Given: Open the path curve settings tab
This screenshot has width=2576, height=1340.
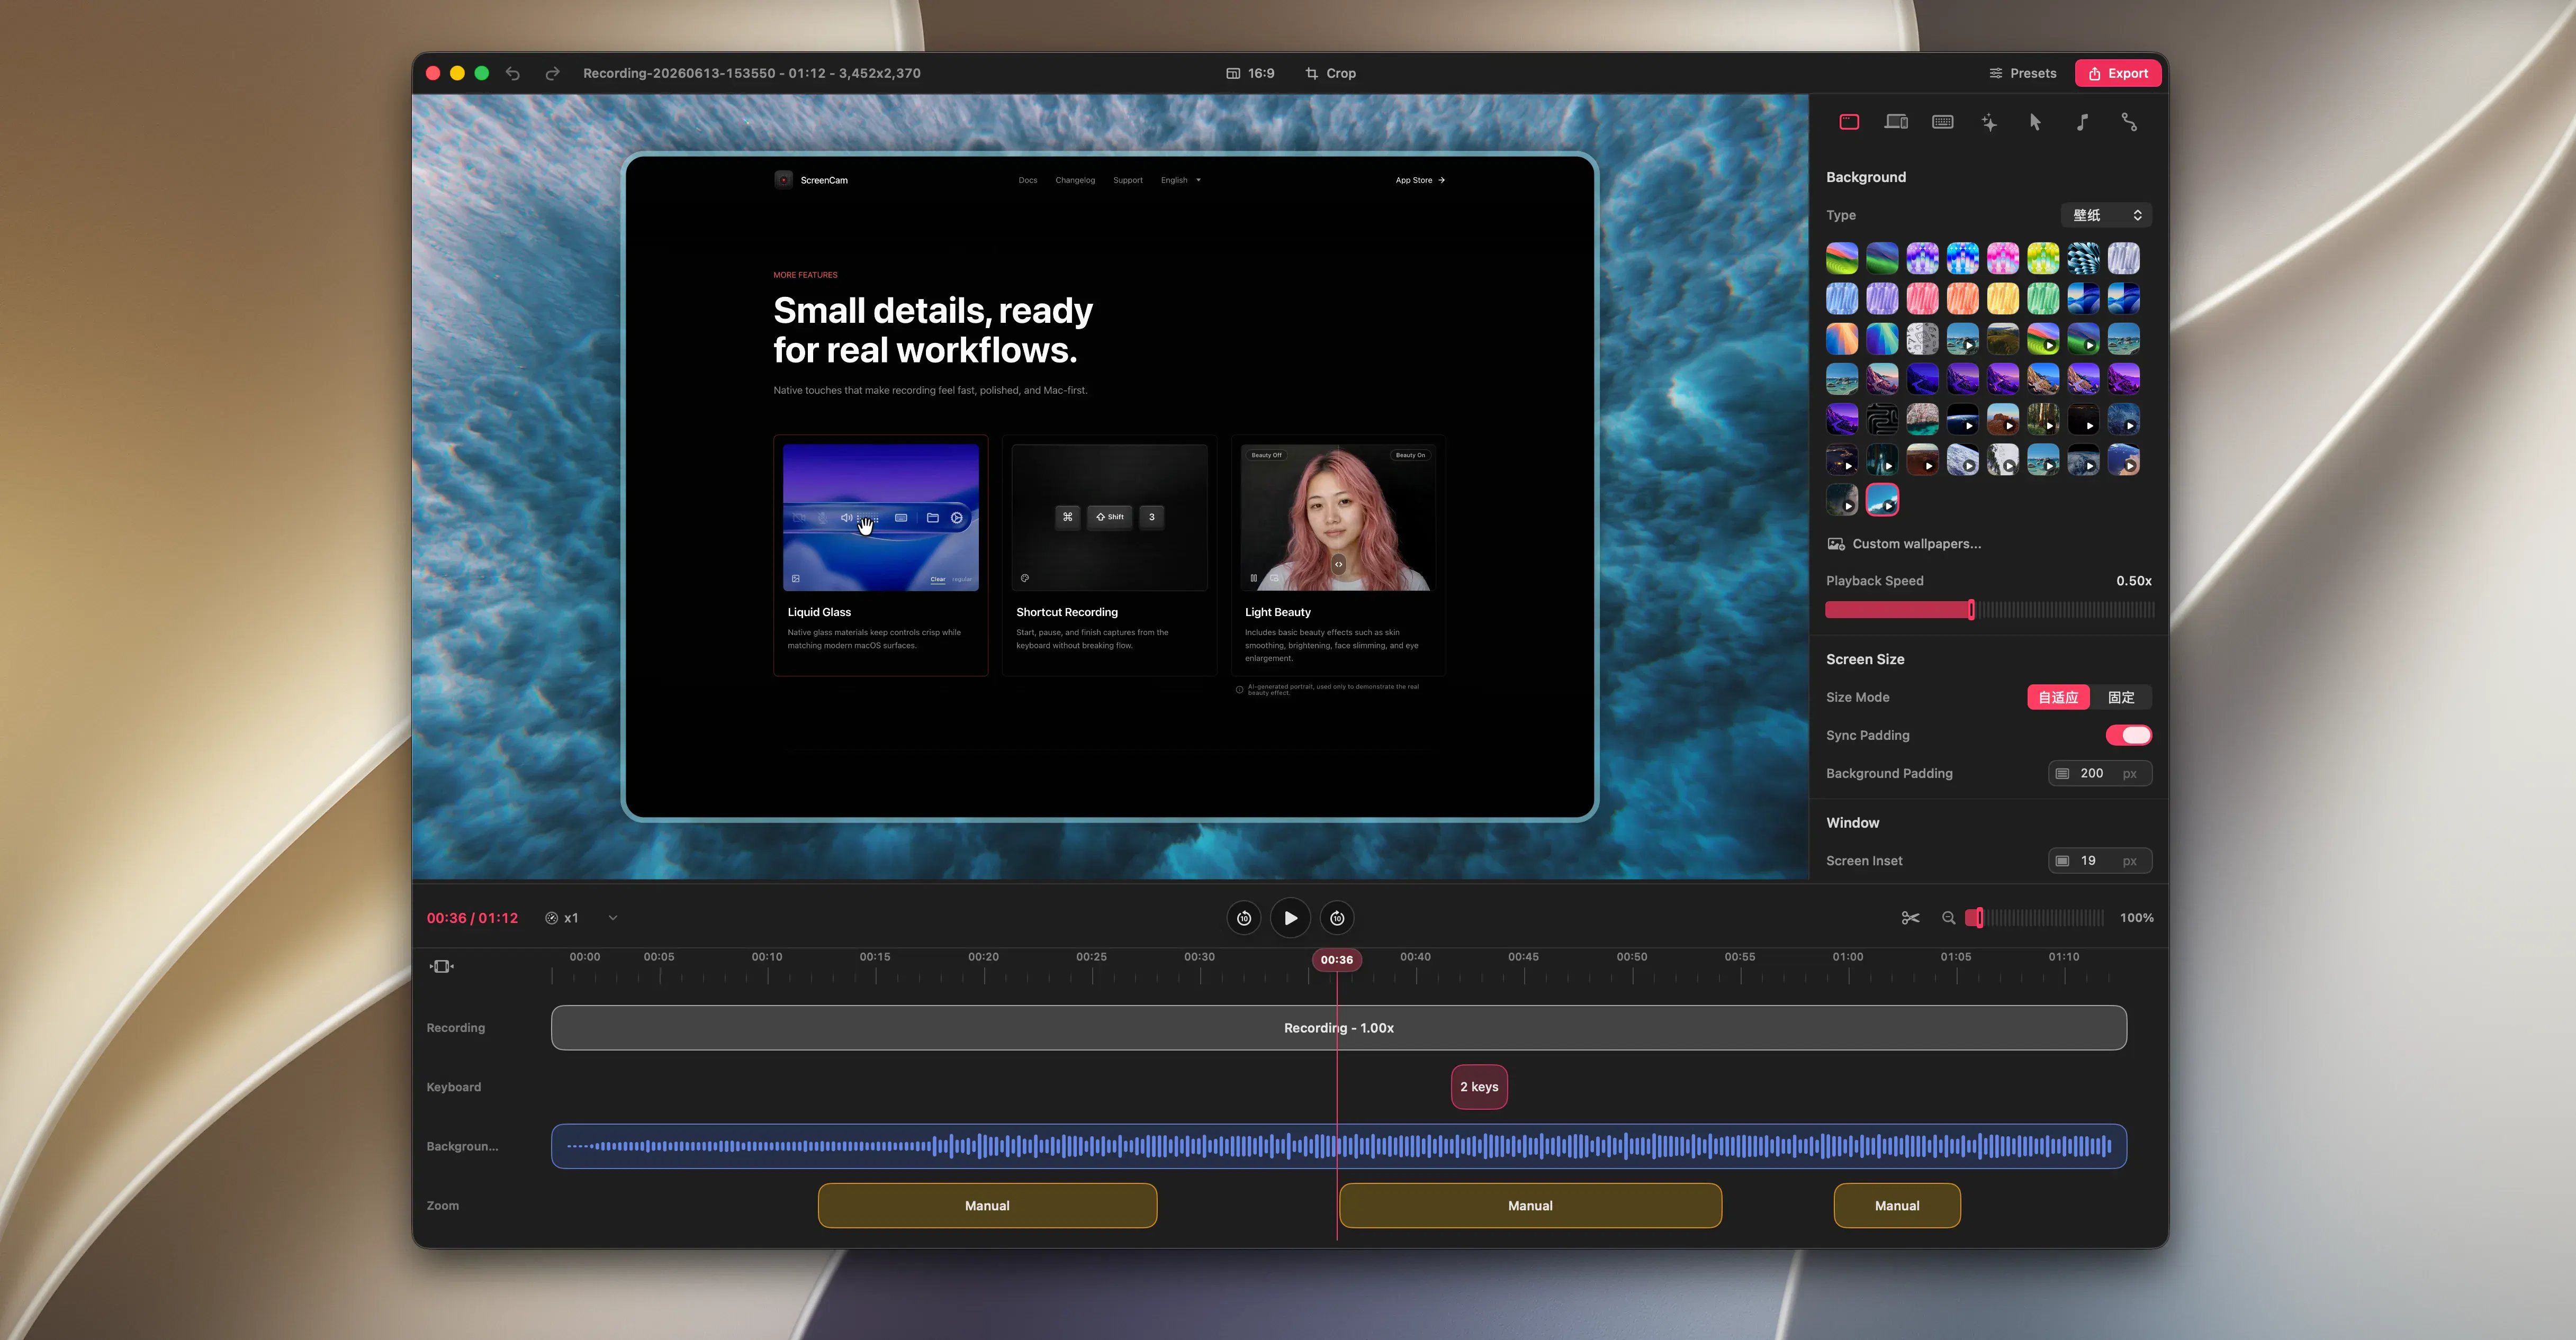Looking at the screenshot, I should 2129,122.
